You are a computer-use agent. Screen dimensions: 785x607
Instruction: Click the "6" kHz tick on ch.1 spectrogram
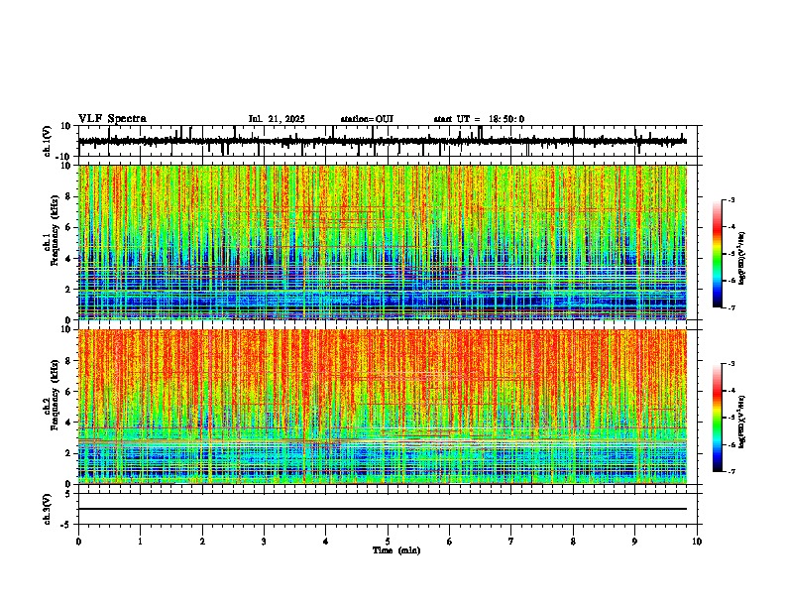click(69, 227)
